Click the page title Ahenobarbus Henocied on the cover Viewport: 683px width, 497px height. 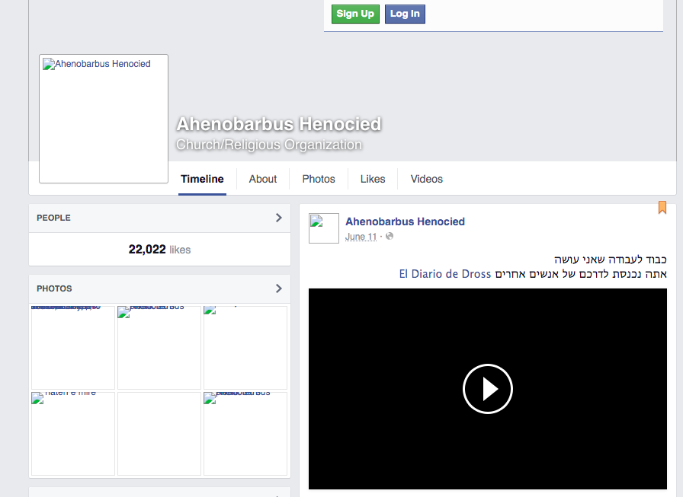279,124
